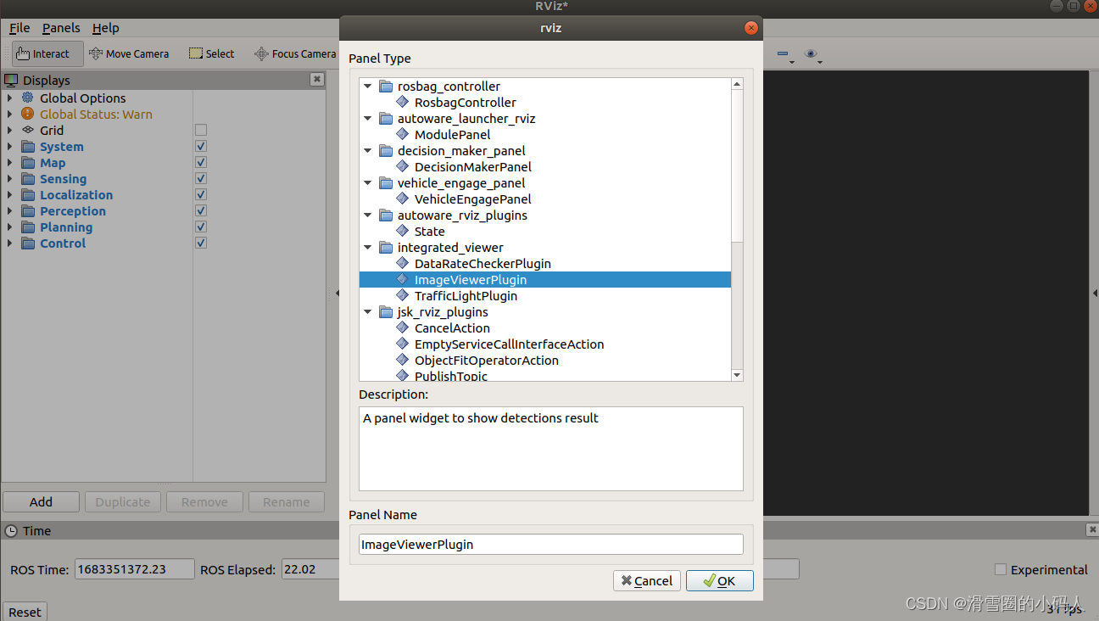Collapse the rosbag_controller tree node

[x=368, y=86]
